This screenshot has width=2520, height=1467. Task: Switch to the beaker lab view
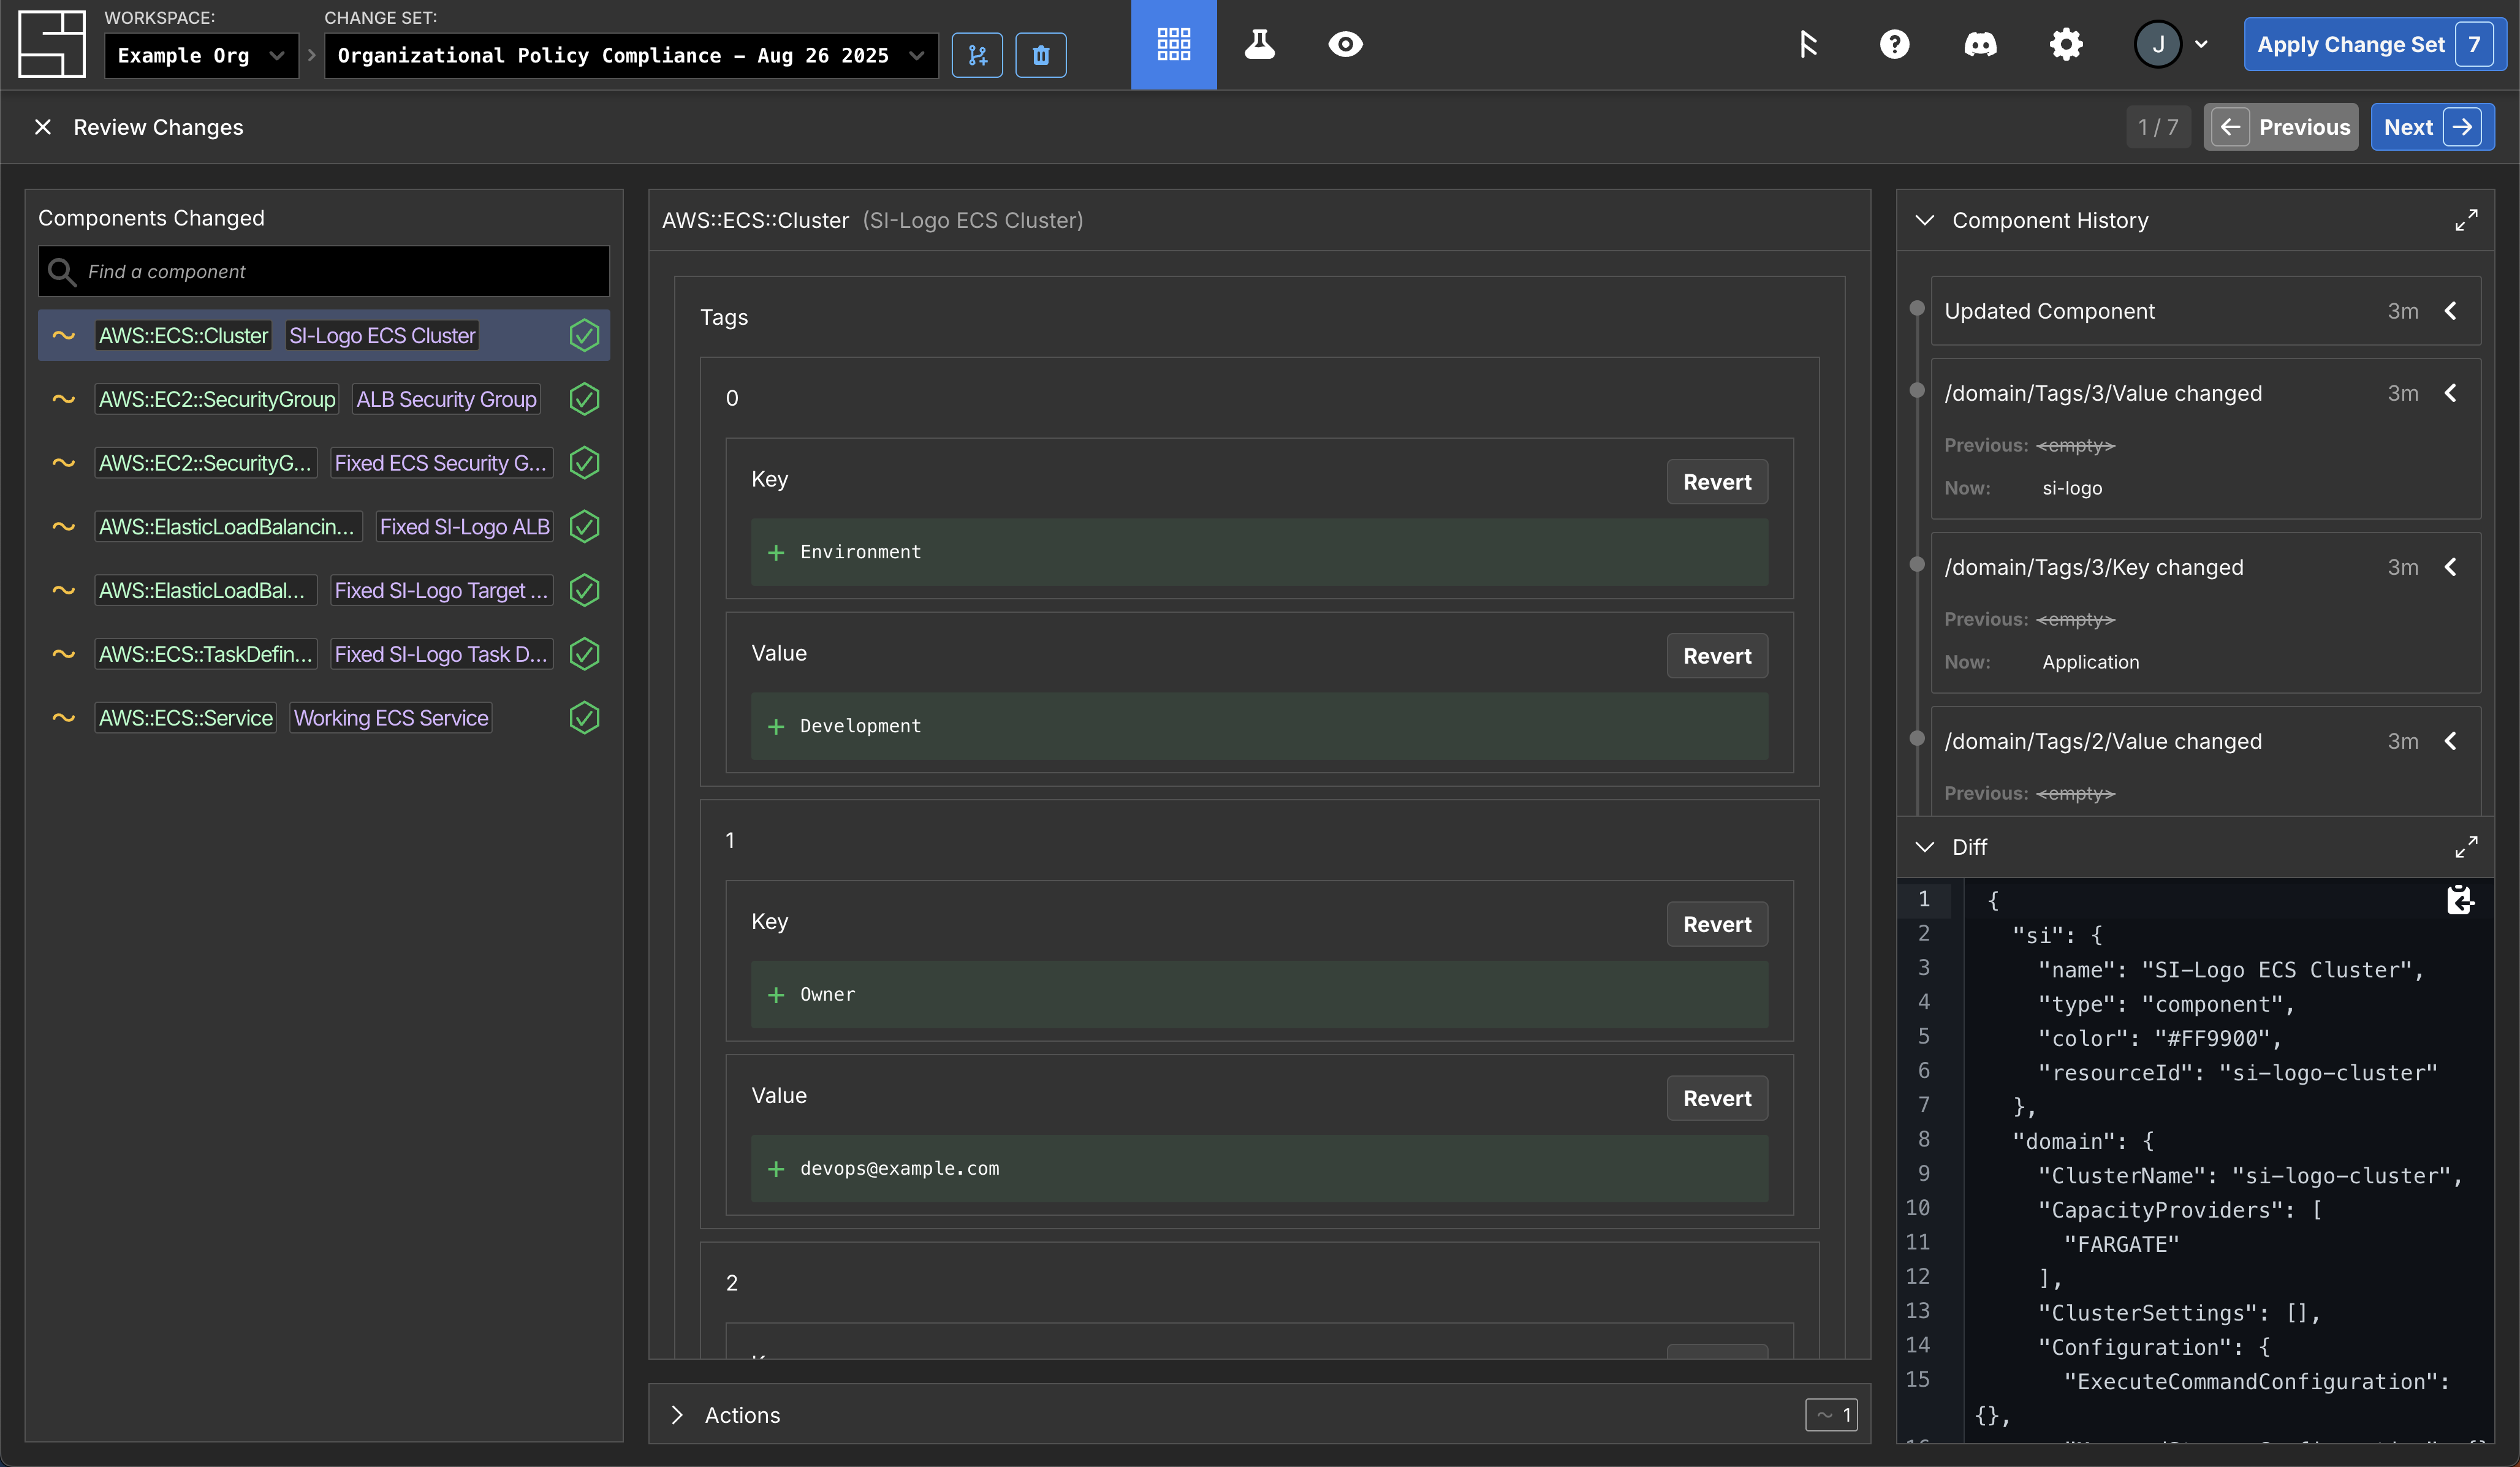point(1260,44)
